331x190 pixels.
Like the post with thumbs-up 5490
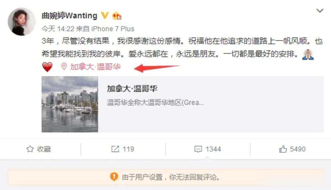coord(292,149)
